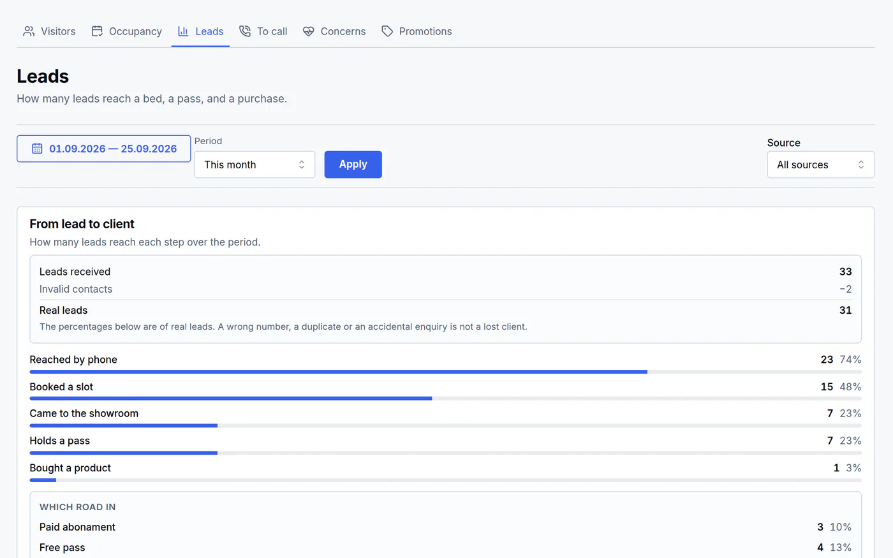This screenshot has width=893, height=558.
Task: Click the 48% value
Action: tap(850, 387)
